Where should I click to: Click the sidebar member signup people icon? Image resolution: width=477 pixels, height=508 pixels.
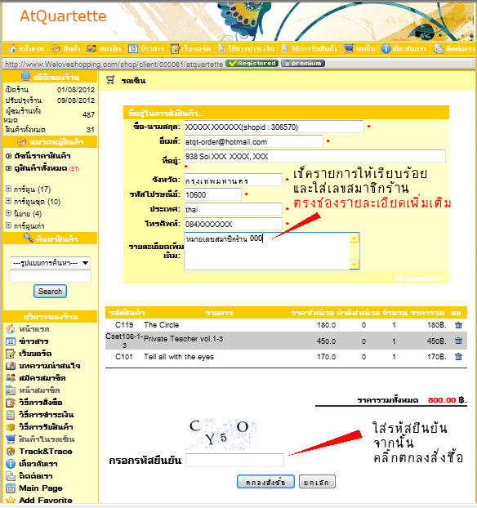tap(11, 378)
